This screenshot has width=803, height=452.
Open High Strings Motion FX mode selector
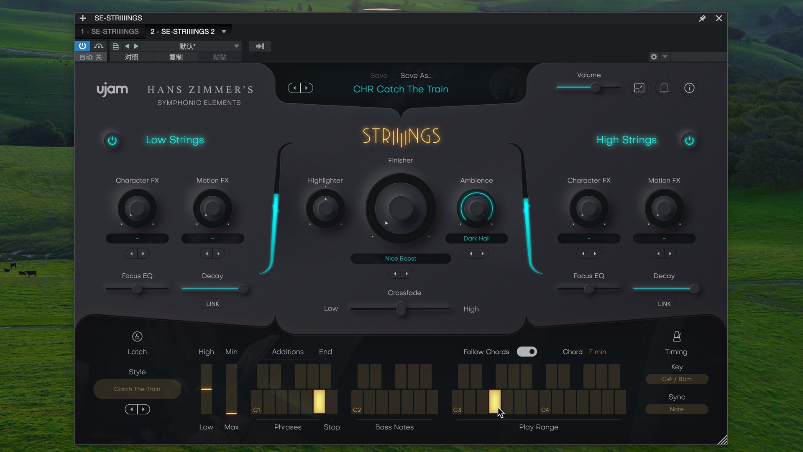(664, 238)
